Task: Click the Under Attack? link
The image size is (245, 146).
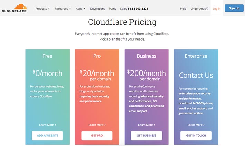Action: (x=199, y=9)
